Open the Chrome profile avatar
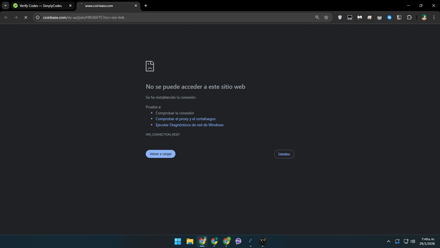Screen dimensions: 440x248 point(424,17)
